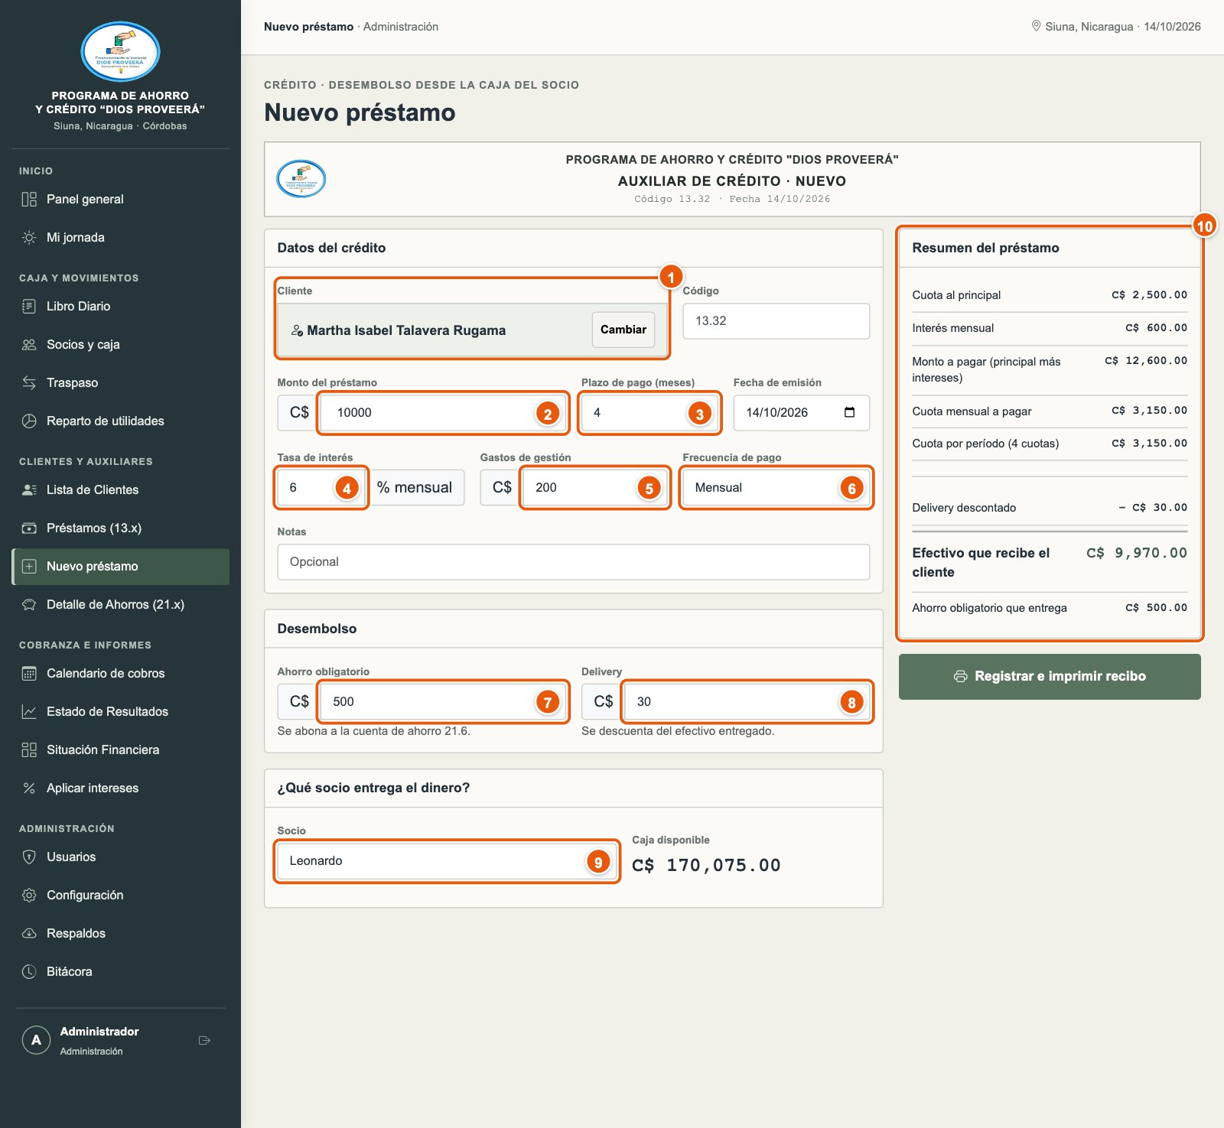Select the Nuevo préstamo sidebar item
This screenshot has height=1128, width=1224.
(x=120, y=567)
